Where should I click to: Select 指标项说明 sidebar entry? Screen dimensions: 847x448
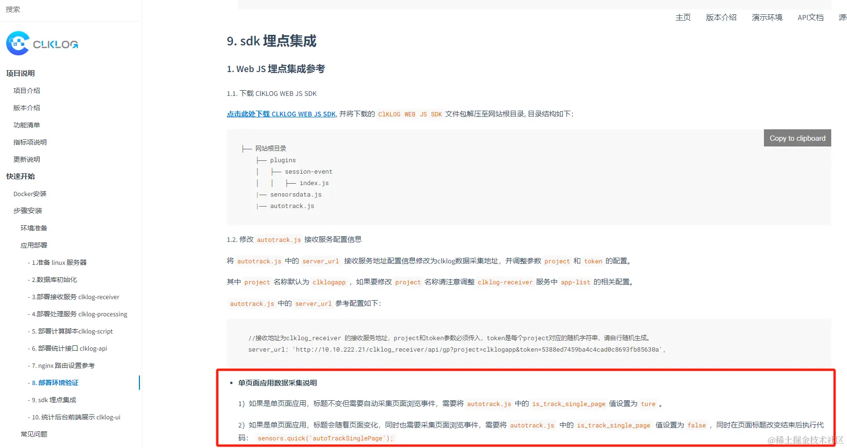(30, 142)
